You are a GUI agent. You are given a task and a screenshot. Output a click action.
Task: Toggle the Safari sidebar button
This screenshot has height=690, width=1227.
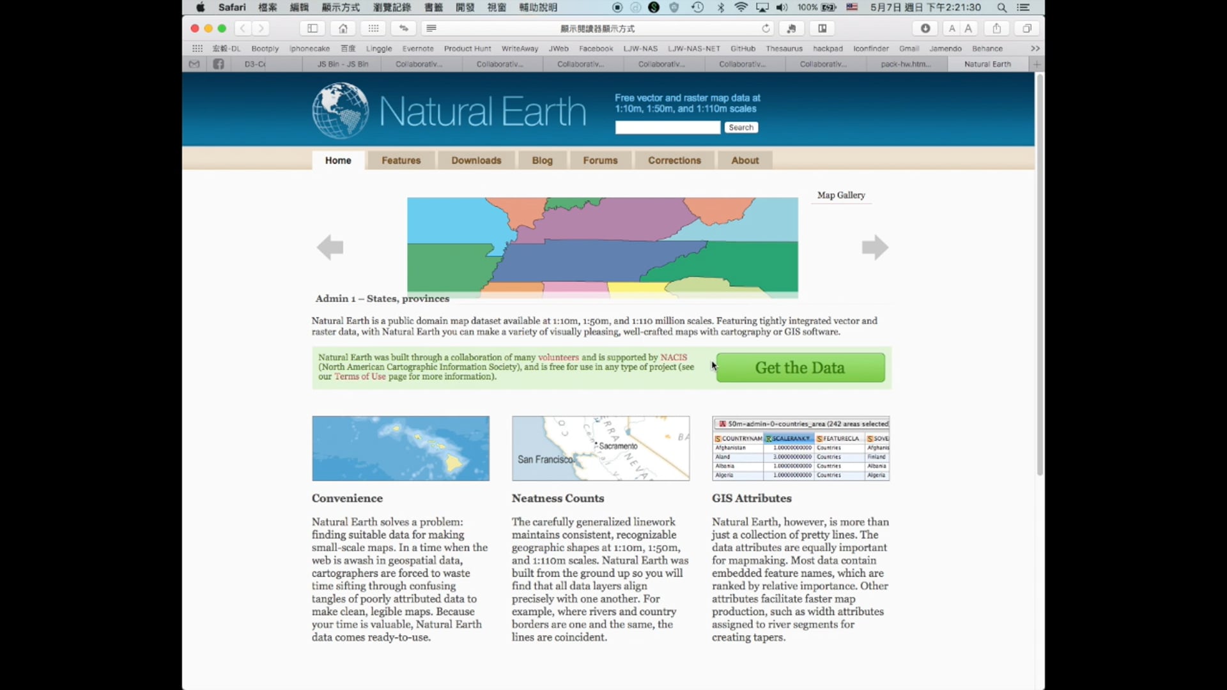click(313, 28)
